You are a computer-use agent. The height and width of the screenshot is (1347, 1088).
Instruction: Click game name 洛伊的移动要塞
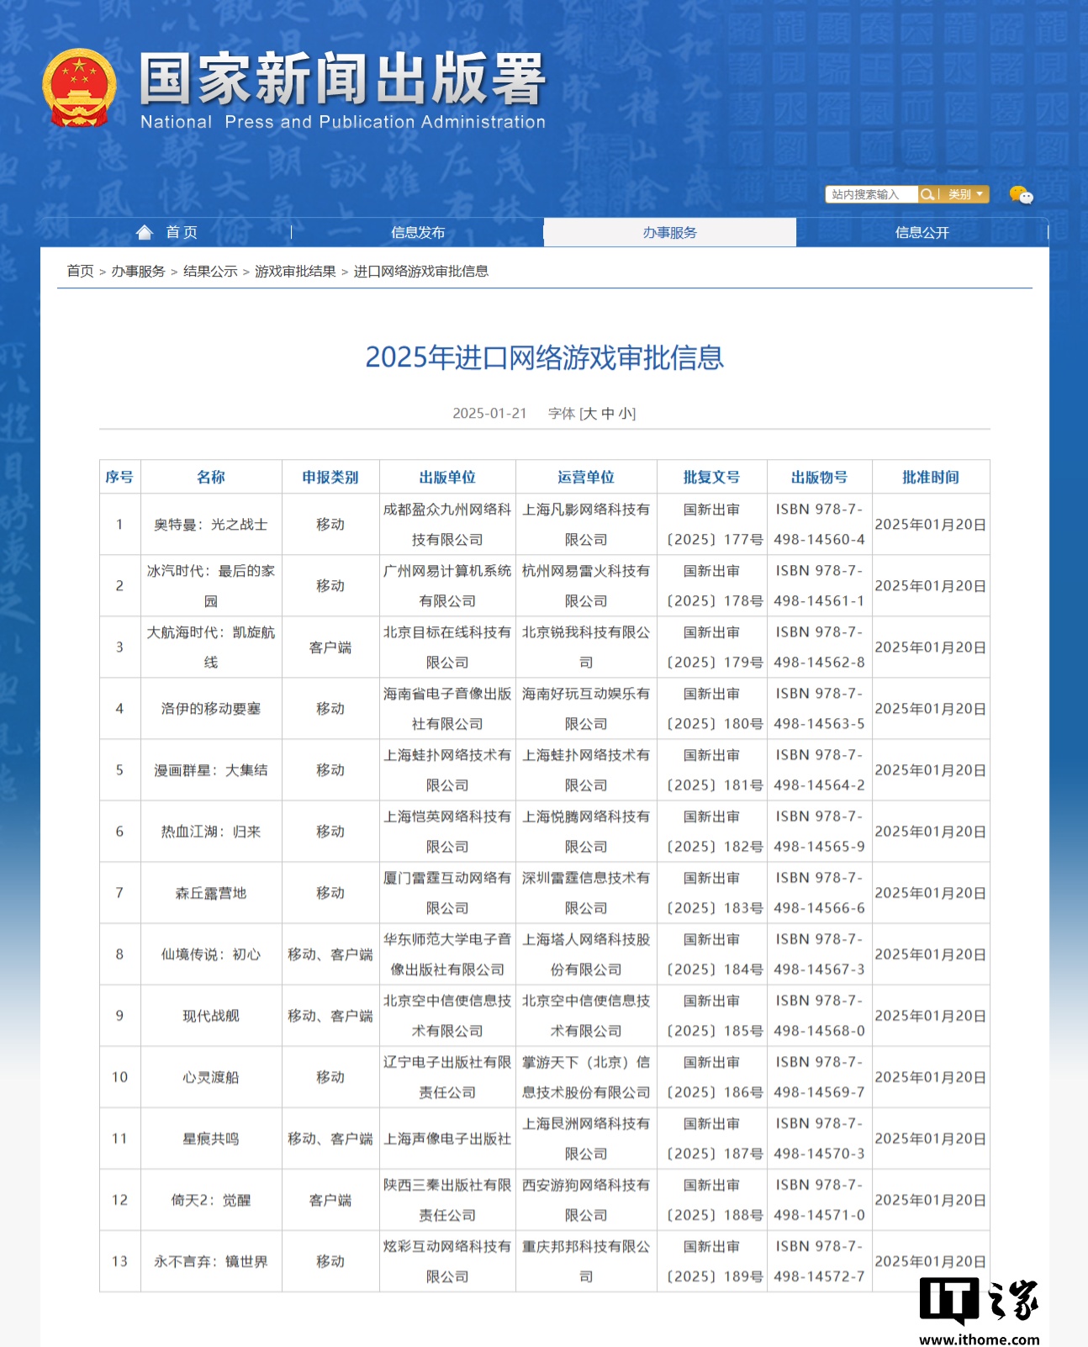click(x=211, y=708)
